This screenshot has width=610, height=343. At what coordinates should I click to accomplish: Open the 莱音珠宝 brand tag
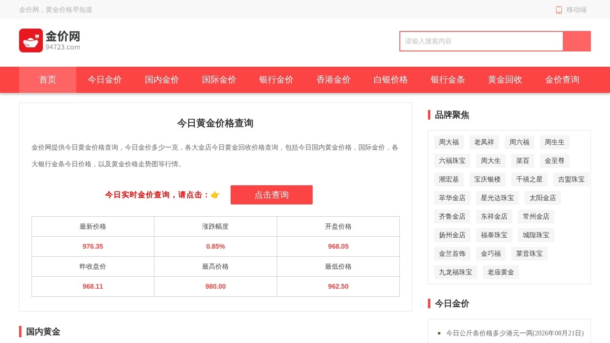pos(529,253)
